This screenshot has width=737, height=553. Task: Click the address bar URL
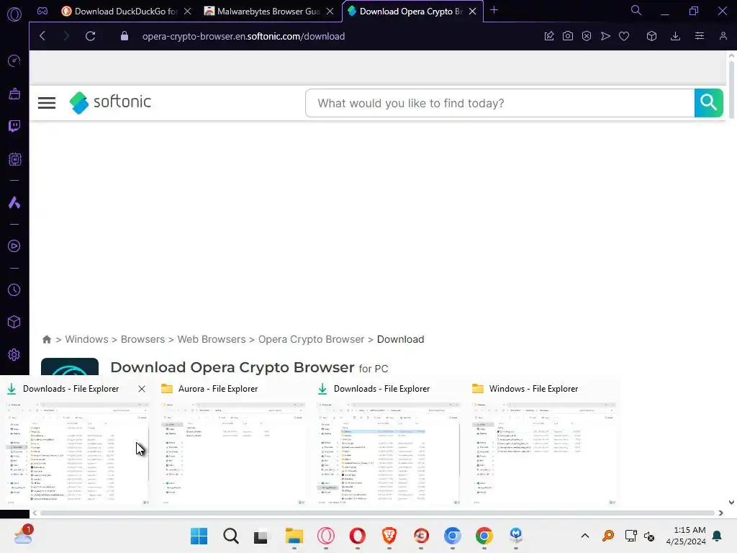coord(243,36)
